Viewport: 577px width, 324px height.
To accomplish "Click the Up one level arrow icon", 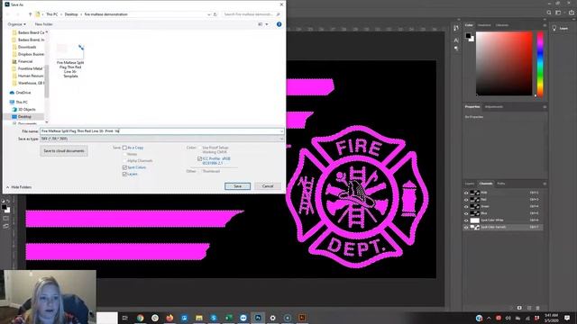I will (30, 14).
